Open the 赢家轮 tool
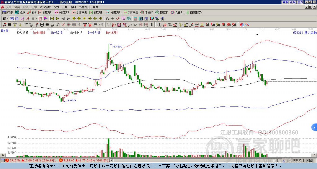The height and width of the screenshot is (169, 317). click(162, 12)
